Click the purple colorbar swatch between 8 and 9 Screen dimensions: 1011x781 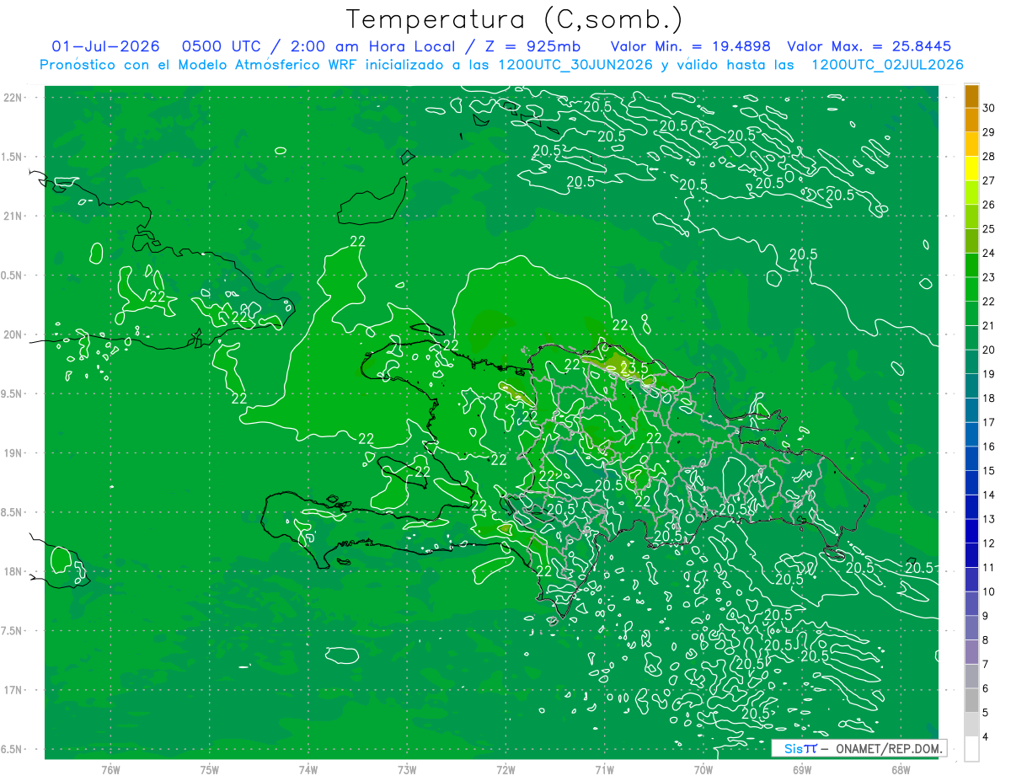point(971,628)
